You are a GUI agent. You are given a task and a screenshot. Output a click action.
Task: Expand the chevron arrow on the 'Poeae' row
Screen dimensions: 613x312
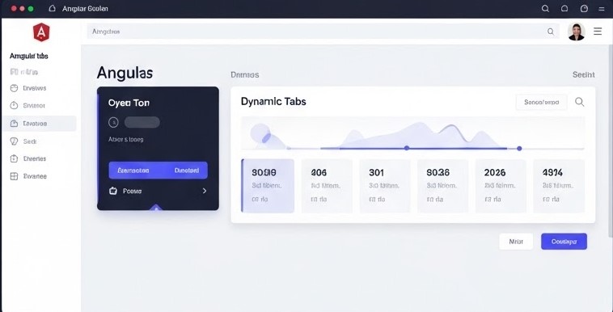pyautogui.click(x=205, y=191)
